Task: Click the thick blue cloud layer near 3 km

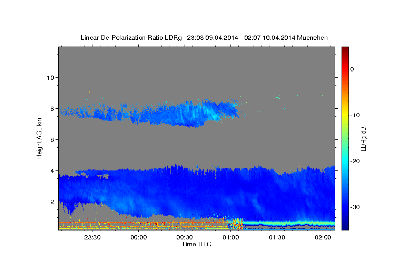Action: (197, 191)
